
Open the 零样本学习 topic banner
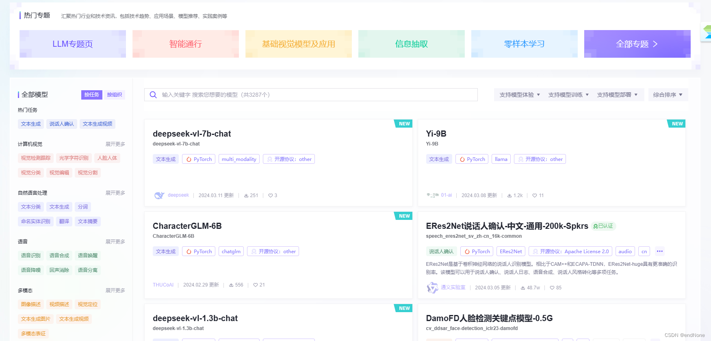pyautogui.click(x=525, y=44)
